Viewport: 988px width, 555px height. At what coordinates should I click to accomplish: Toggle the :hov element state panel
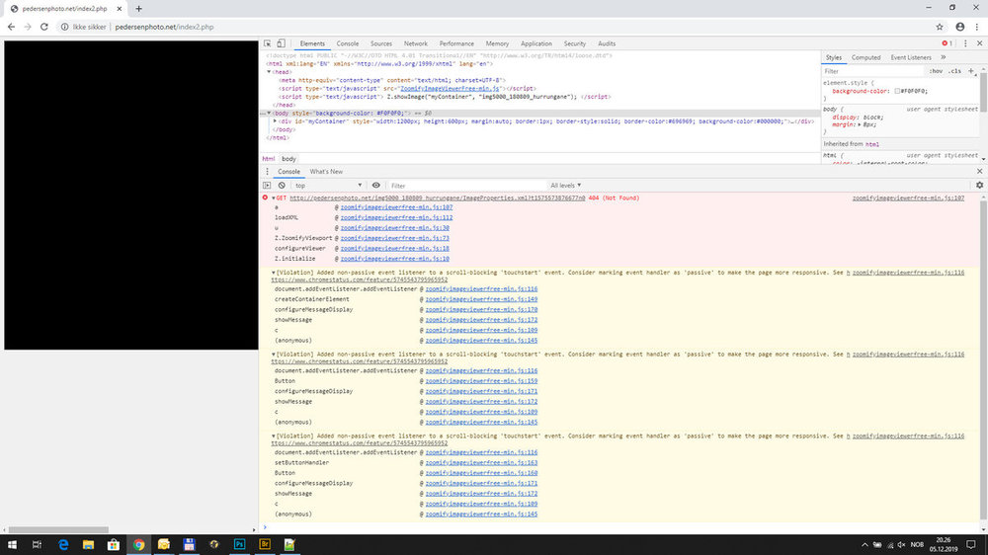coord(936,71)
